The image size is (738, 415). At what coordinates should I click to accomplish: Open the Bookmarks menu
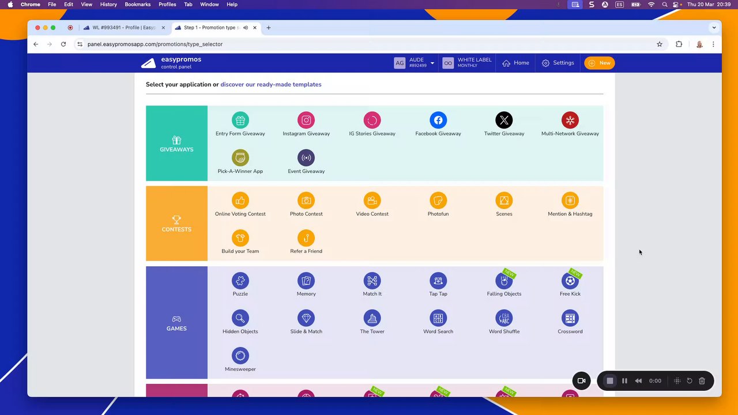coord(138,4)
